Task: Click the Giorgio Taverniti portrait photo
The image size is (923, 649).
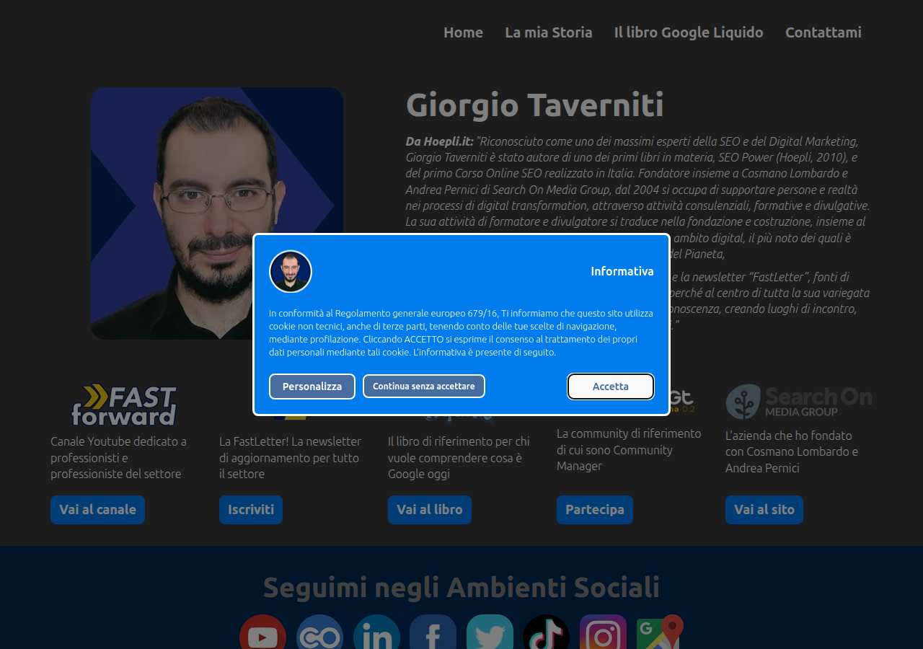Action: tap(217, 213)
